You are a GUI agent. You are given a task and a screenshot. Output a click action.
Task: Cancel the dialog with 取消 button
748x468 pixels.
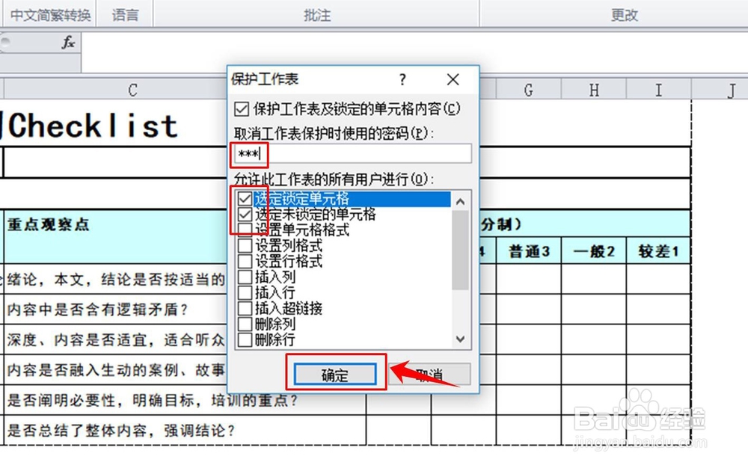click(x=430, y=375)
